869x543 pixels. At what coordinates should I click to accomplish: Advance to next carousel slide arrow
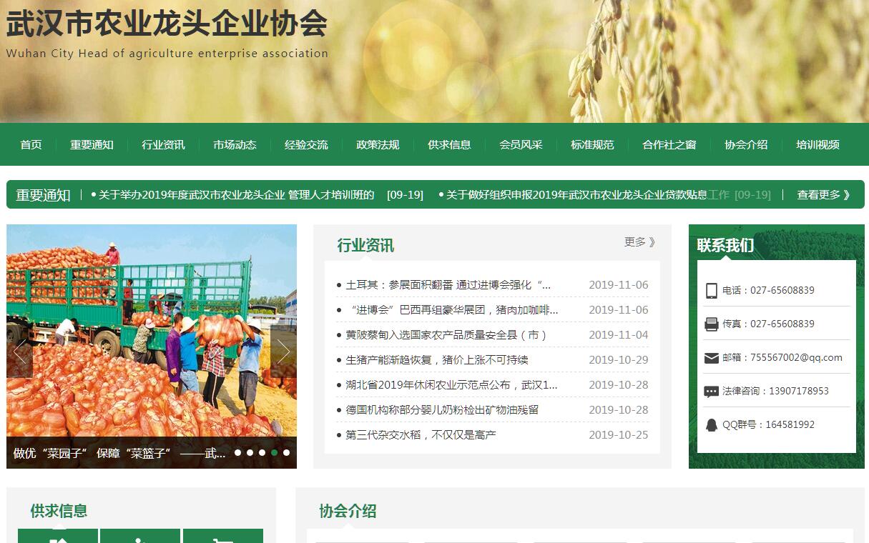point(283,352)
